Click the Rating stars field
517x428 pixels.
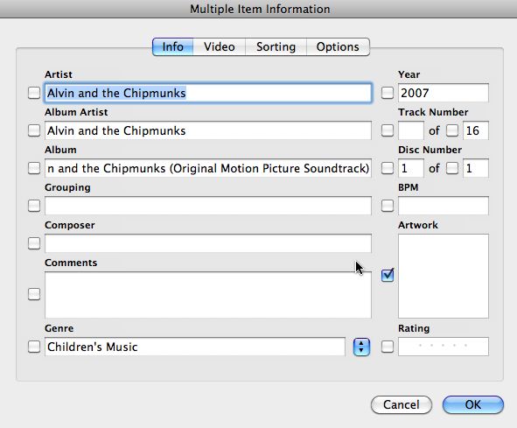point(444,347)
